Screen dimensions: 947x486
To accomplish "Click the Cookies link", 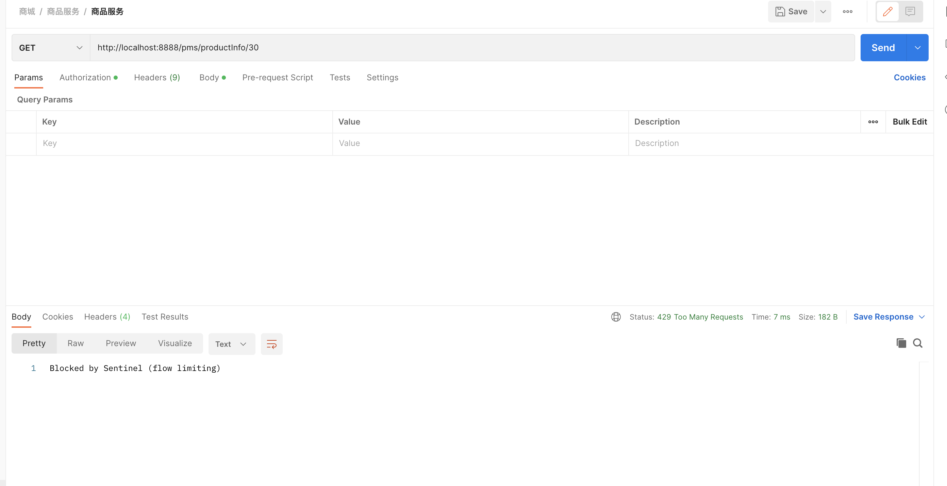I will (x=909, y=78).
